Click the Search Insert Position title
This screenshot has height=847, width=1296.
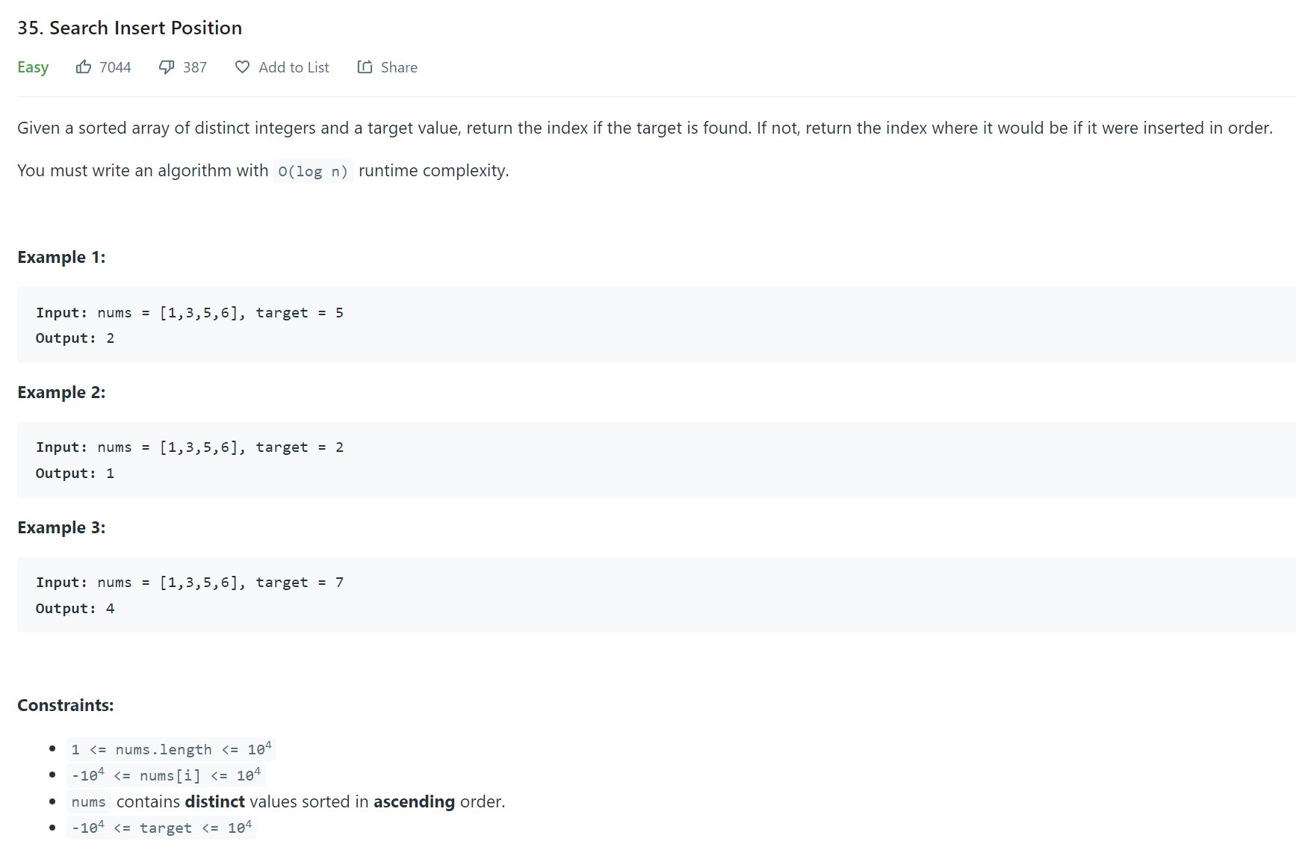(x=130, y=28)
